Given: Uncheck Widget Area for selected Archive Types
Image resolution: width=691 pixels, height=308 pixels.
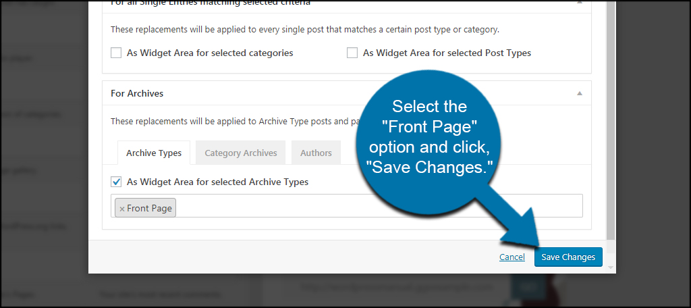Looking at the screenshot, I should point(116,182).
